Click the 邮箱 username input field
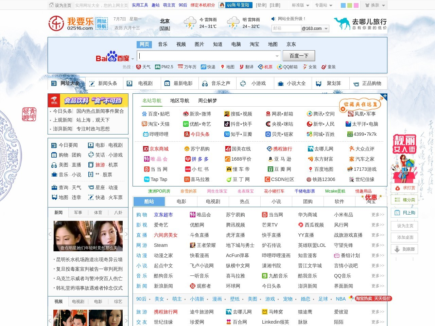 point(286,29)
